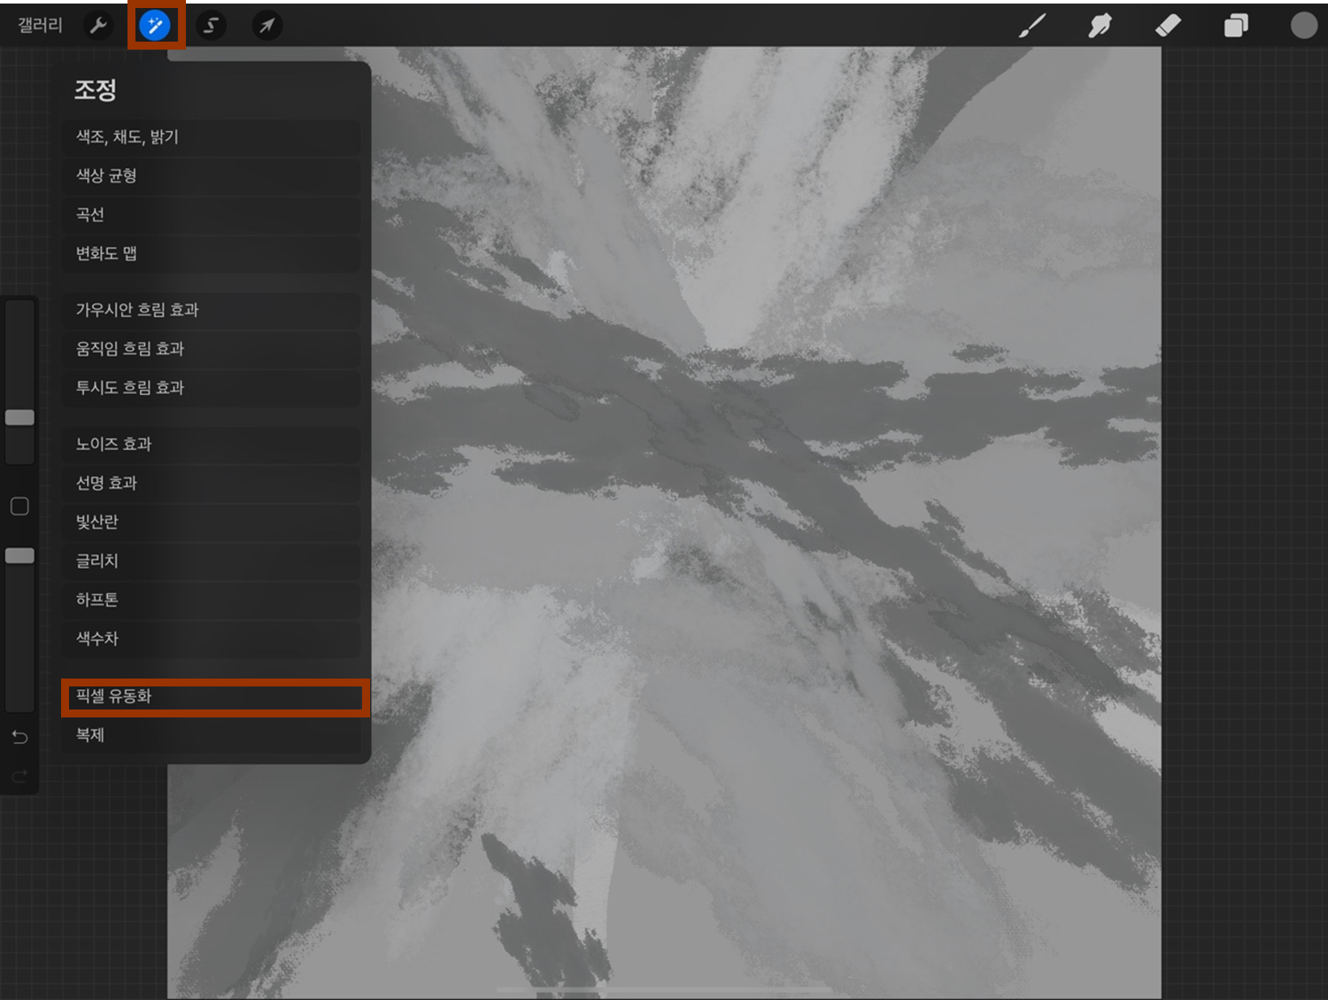Adjust the brush opacity slider handle
Image resolution: width=1328 pixels, height=1000 pixels.
(x=19, y=555)
